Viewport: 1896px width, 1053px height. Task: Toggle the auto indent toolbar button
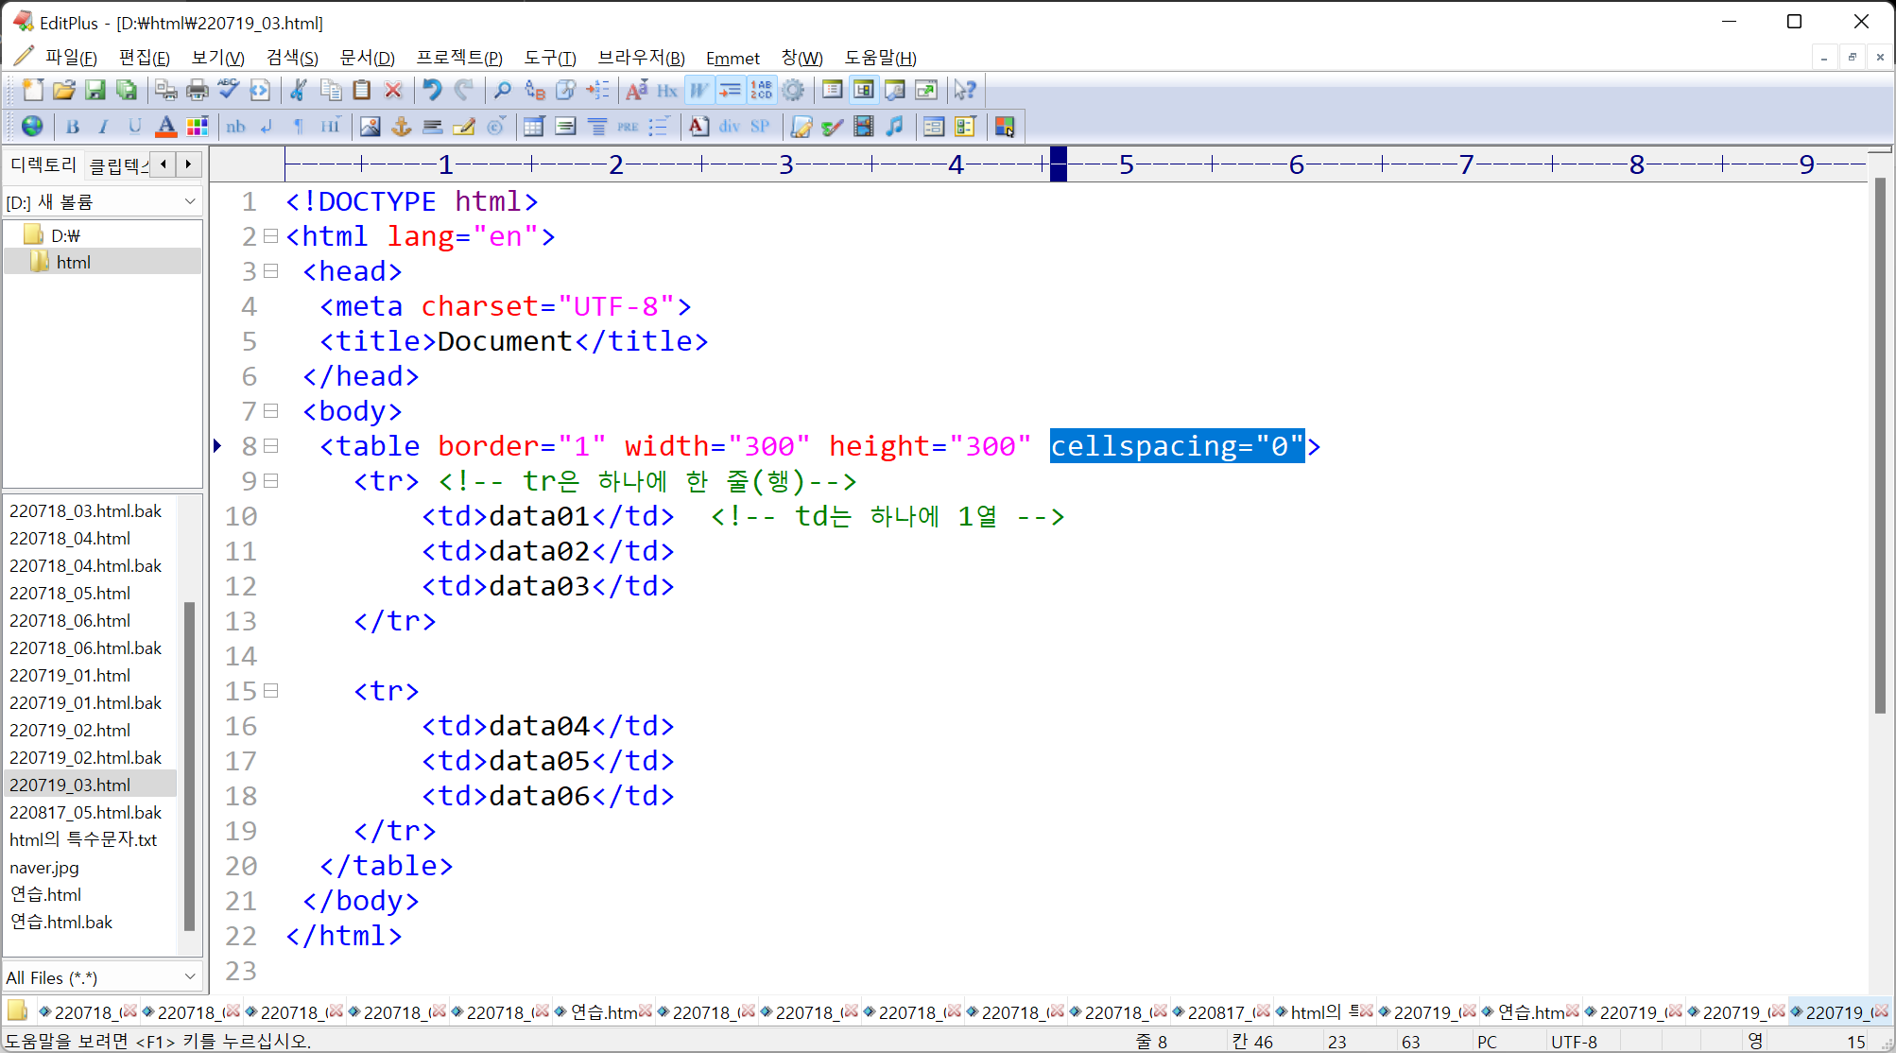pos(730,90)
